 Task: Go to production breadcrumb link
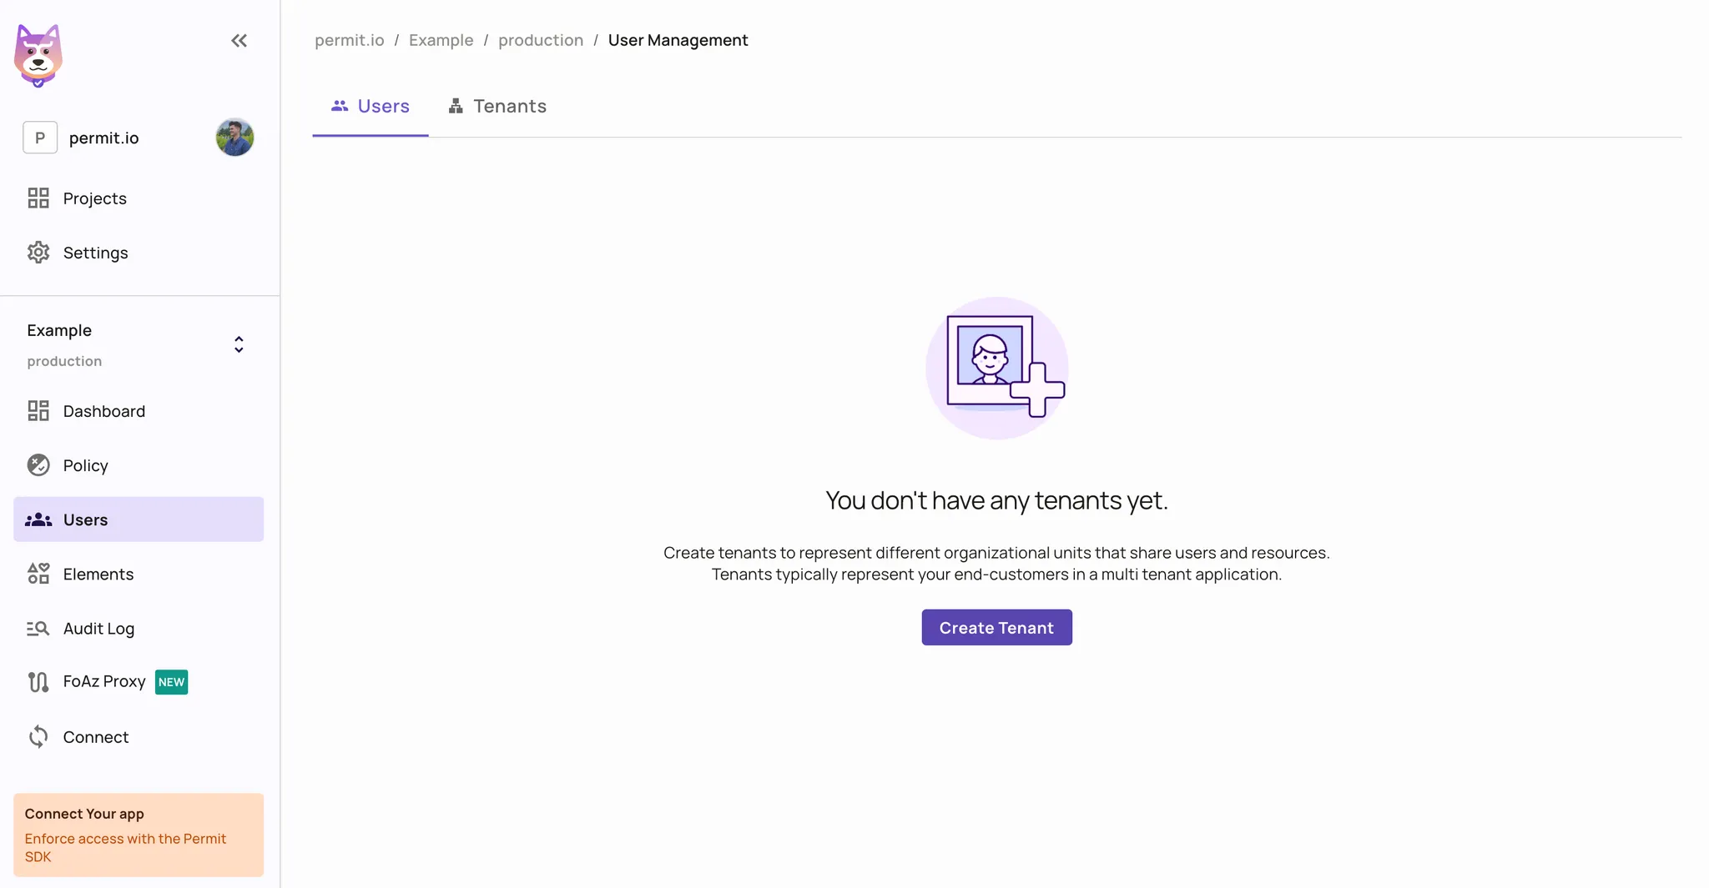[541, 41]
